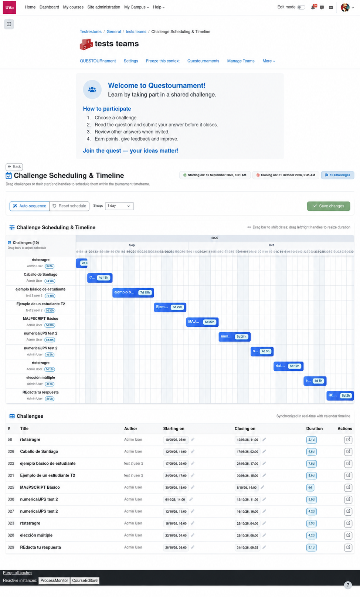This screenshot has width=360, height=597.
Task: Expand the More tab menu
Action: point(269,61)
